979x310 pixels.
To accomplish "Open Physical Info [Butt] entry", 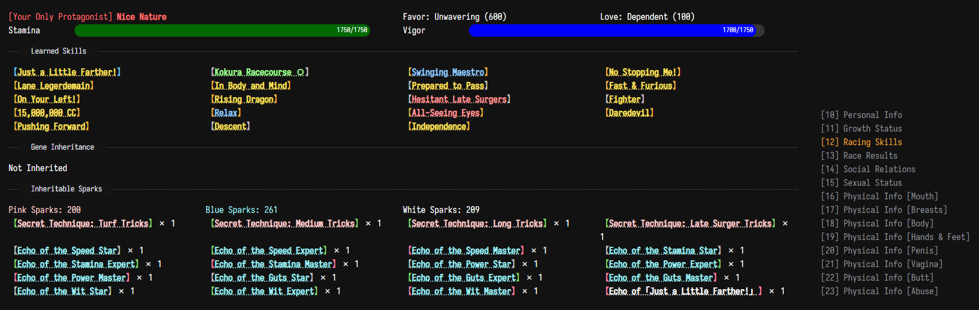I will (x=877, y=278).
